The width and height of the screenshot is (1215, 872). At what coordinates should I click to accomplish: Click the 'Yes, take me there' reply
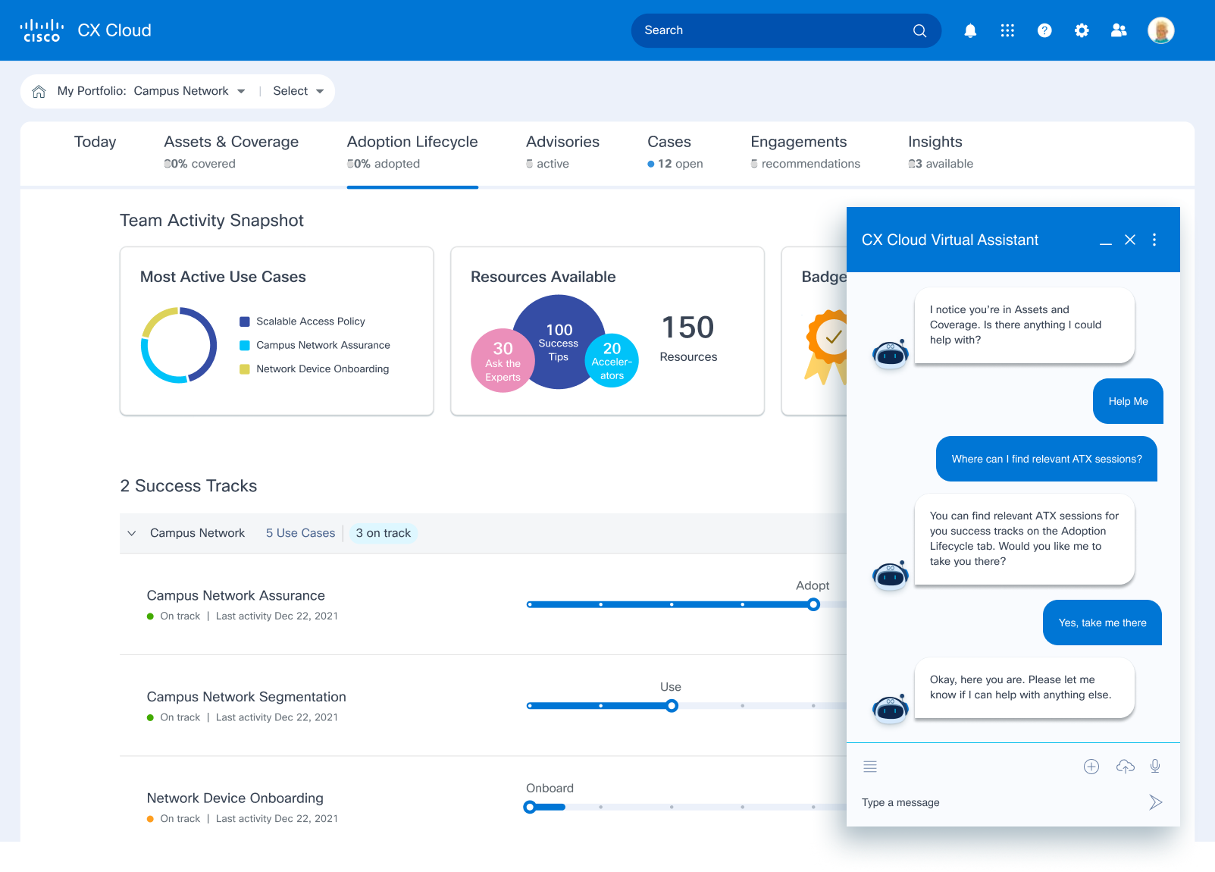1102,623
